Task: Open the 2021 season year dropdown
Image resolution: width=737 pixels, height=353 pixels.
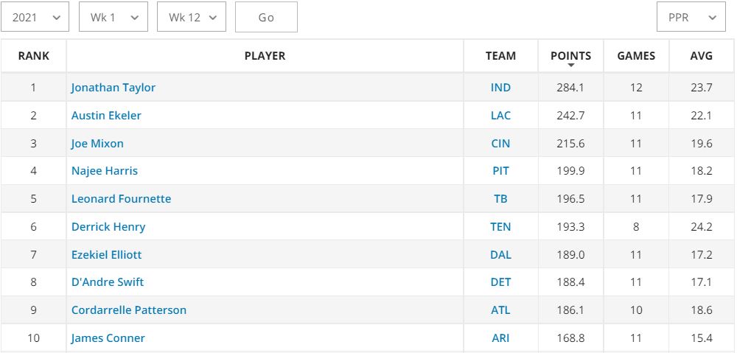Action: (35, 18)
